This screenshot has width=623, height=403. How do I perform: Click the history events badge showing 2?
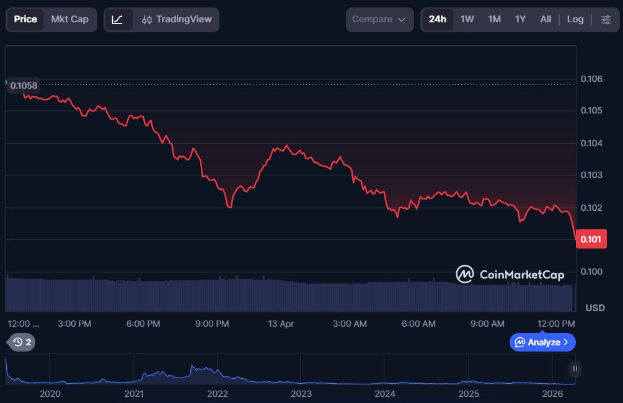coord(22,342)
